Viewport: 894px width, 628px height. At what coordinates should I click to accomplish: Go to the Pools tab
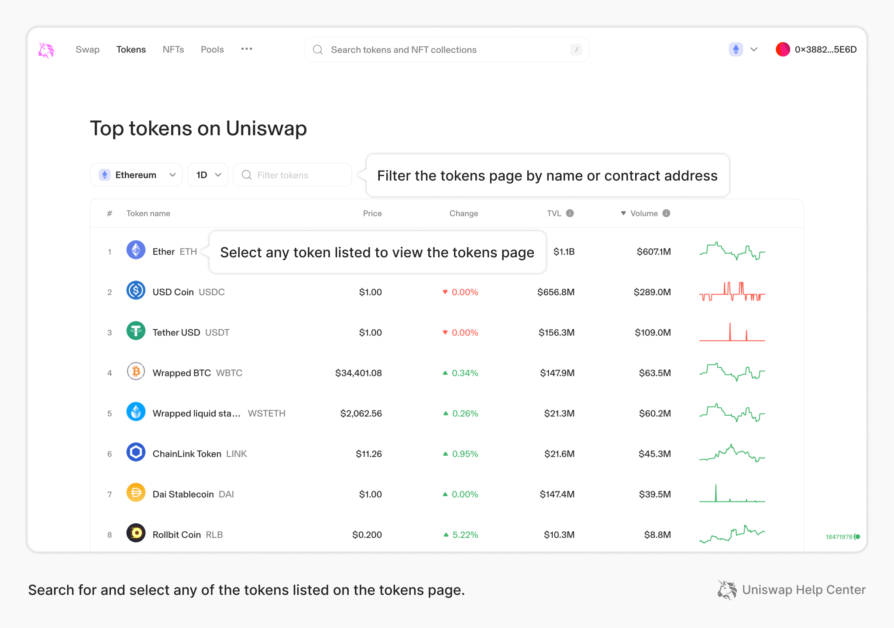pos(212,50)
